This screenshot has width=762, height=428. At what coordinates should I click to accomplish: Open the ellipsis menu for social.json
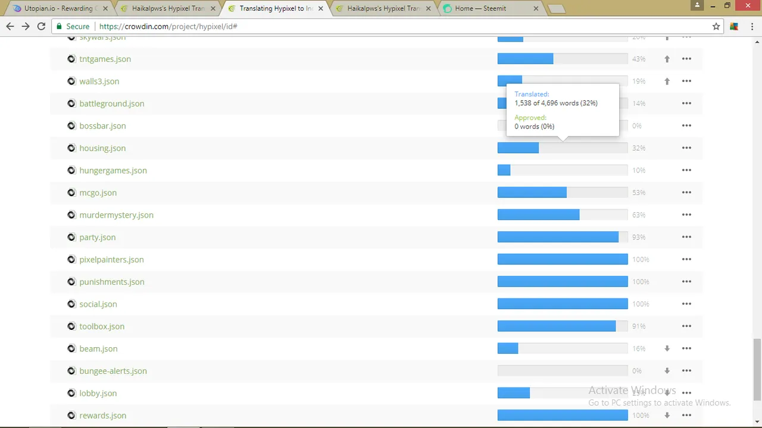pos(686,304)
